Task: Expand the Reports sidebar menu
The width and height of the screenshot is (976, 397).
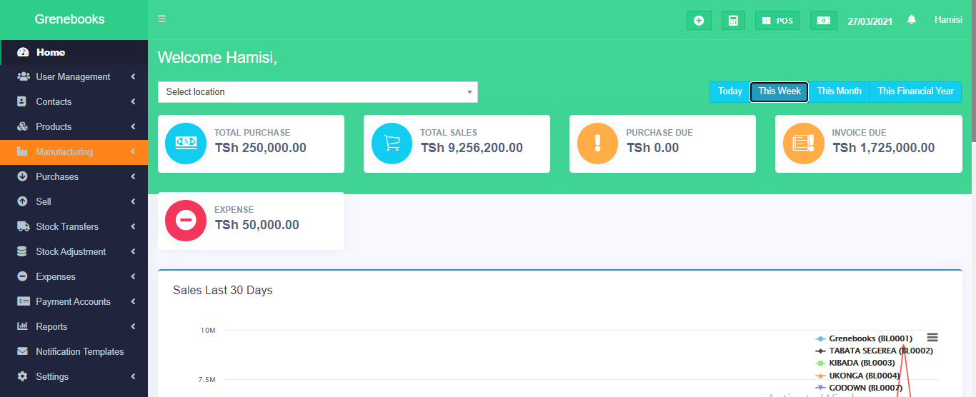Action: pyautogui.click(x=52, y=326)
